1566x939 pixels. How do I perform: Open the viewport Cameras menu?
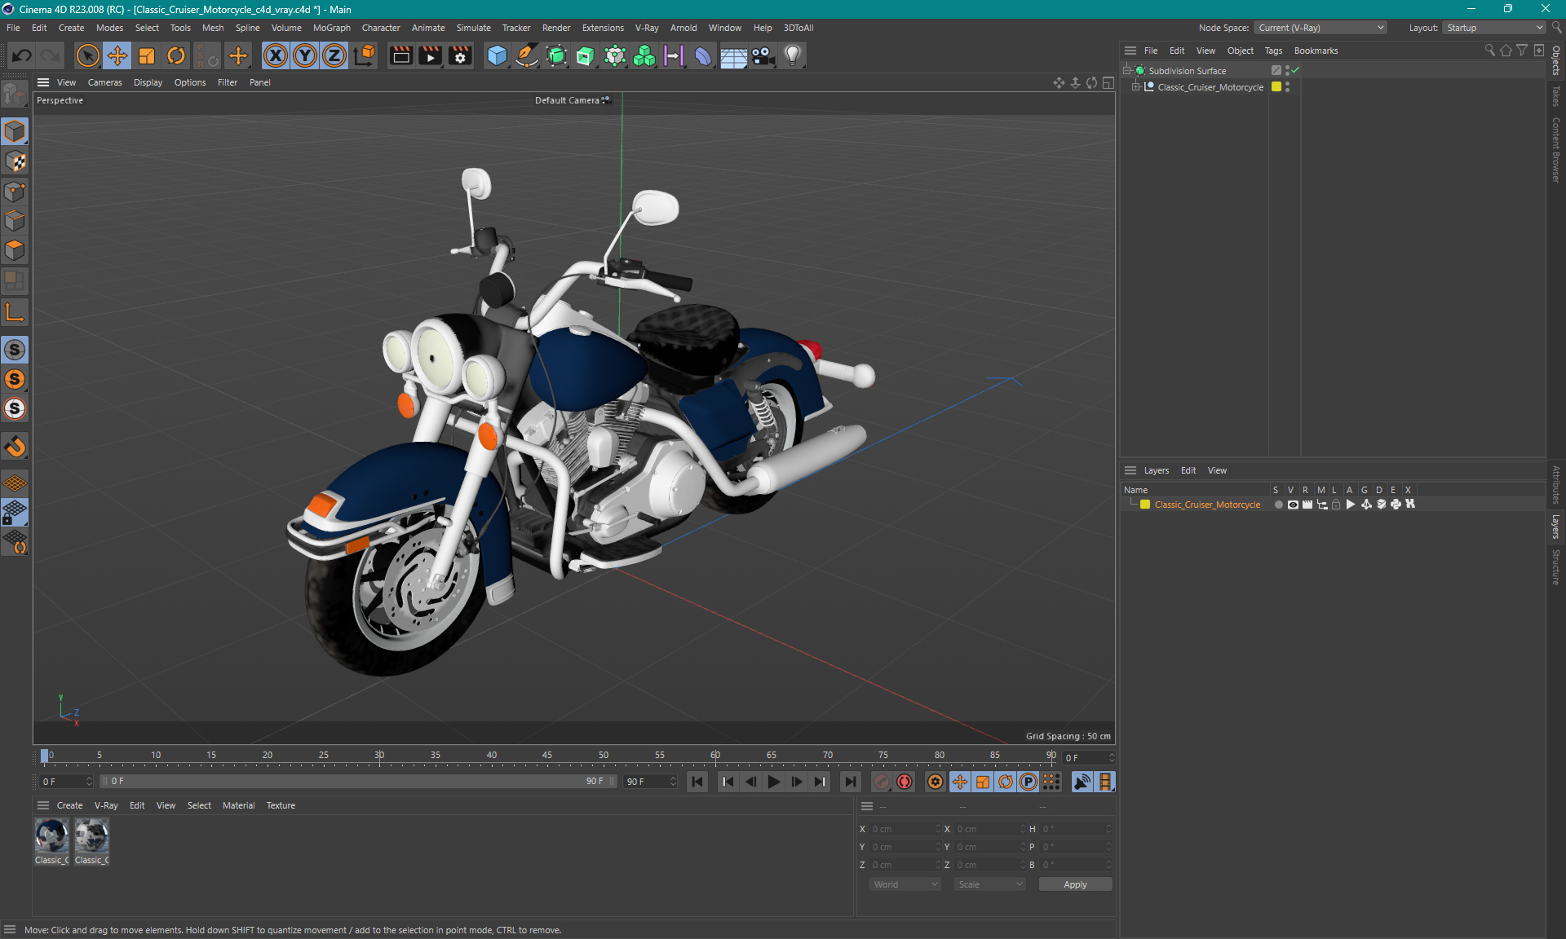(104, 82)
